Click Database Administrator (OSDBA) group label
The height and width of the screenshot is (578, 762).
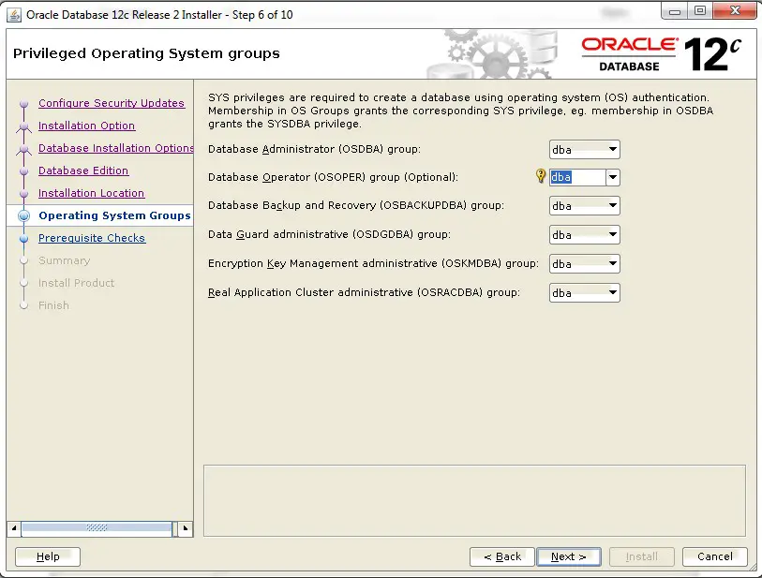pyautogui.click(x=314, y=149)
